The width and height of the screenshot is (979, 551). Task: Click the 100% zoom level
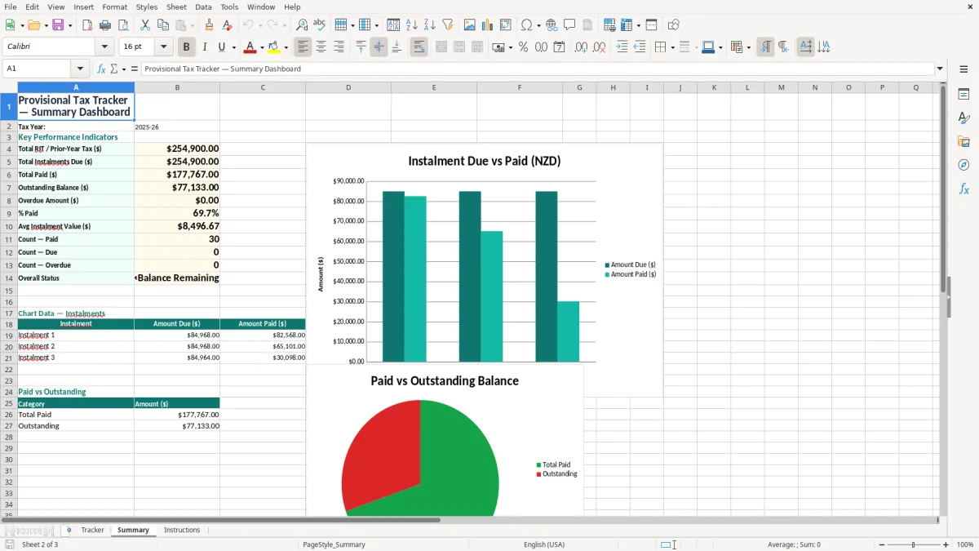tap(965, 544)
